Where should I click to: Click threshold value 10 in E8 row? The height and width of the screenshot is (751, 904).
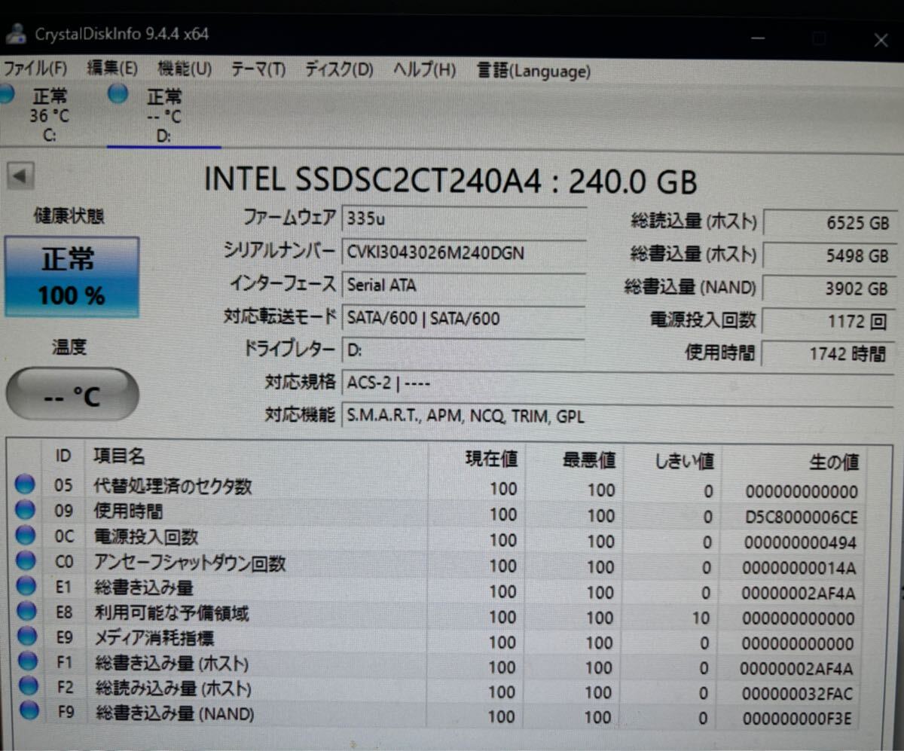[x=701, y=618]
